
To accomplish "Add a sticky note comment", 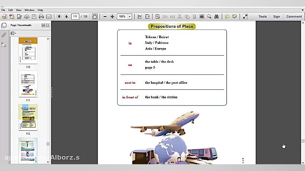I will (x=227, y=17).
